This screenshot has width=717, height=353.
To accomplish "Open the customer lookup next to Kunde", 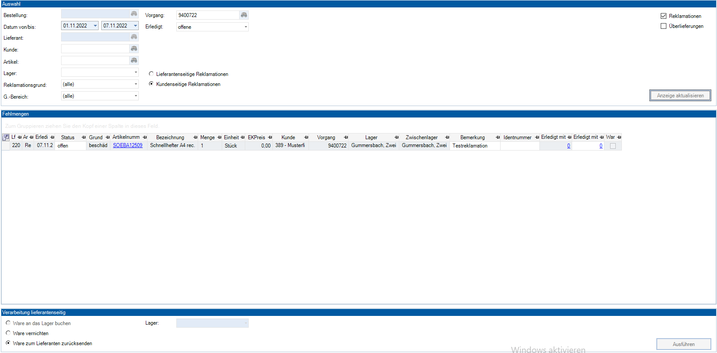I will click(134, 49).
